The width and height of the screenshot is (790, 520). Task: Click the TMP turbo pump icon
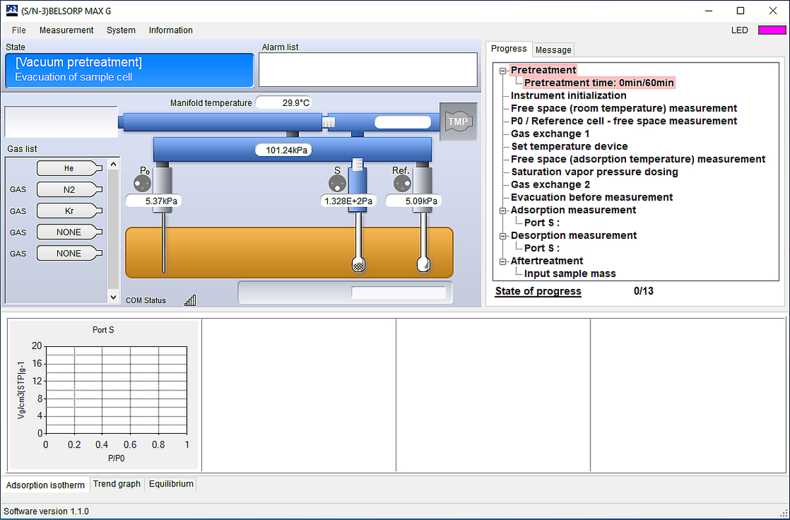click(x=457, y=121)
